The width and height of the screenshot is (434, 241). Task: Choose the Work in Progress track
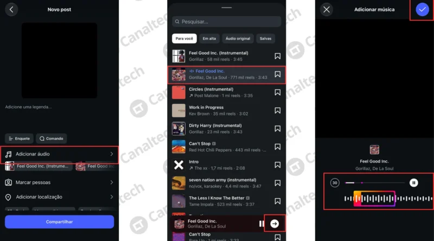(x=226, y=110)
